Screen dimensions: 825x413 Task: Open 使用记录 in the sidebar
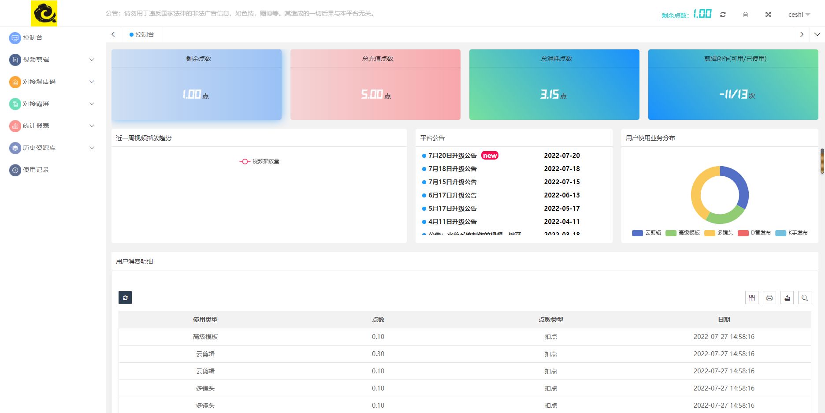tap(36, 170)
